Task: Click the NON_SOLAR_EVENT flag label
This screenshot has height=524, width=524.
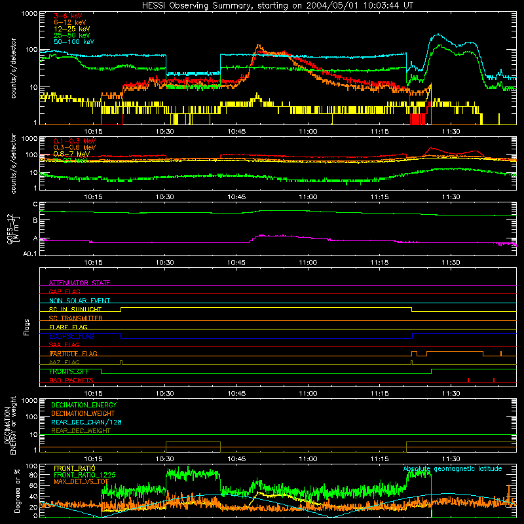Action: 79,301
